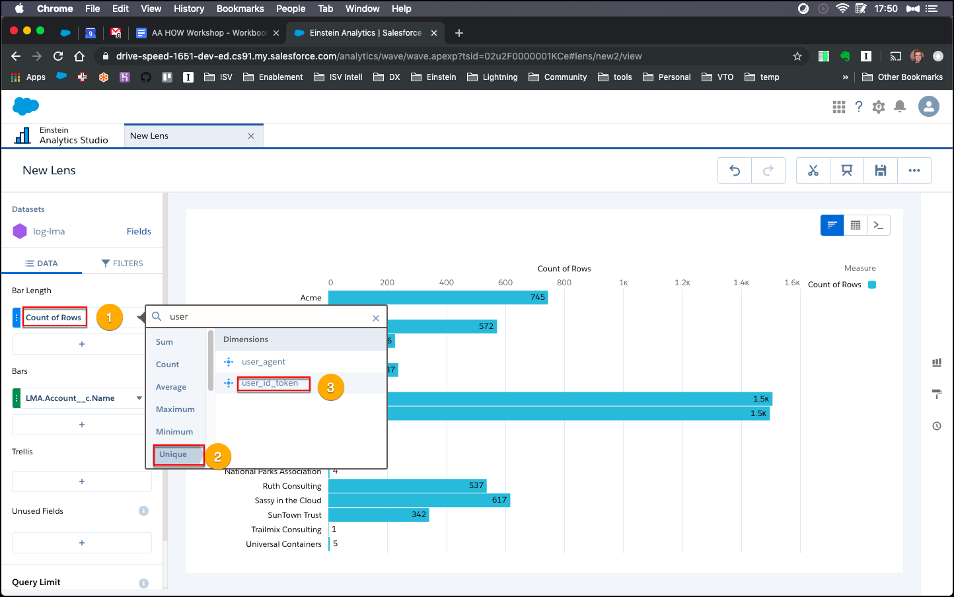Open chart types icon on right rail

(x=937, y=363)
